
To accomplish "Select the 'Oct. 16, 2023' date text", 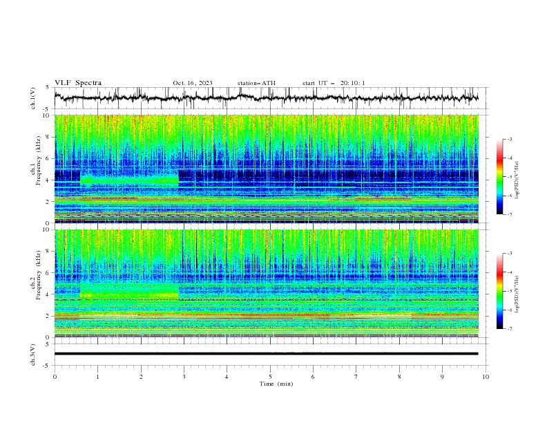I will click(x=193, y=83).
